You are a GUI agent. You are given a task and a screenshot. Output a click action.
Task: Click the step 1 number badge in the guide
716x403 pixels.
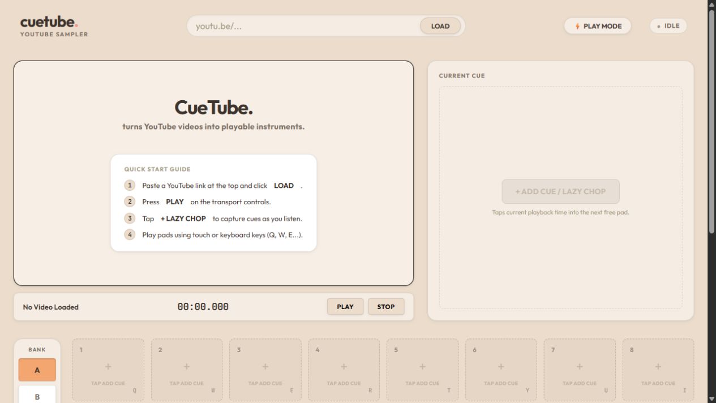point(130,185)
